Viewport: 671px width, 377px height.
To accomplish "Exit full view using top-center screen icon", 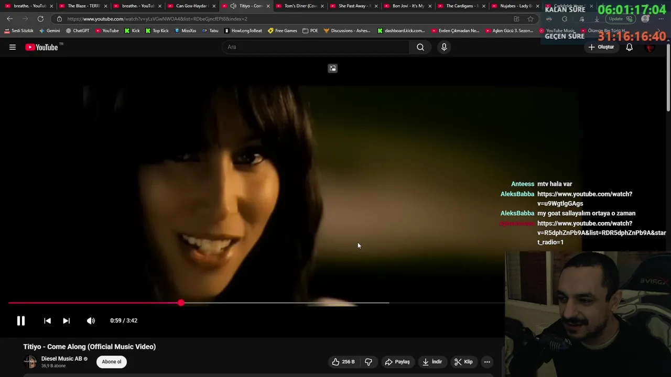I will click(x=332, y=68).
